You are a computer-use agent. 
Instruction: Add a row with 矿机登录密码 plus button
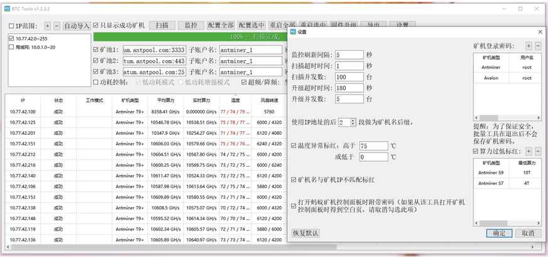[529, 46]
